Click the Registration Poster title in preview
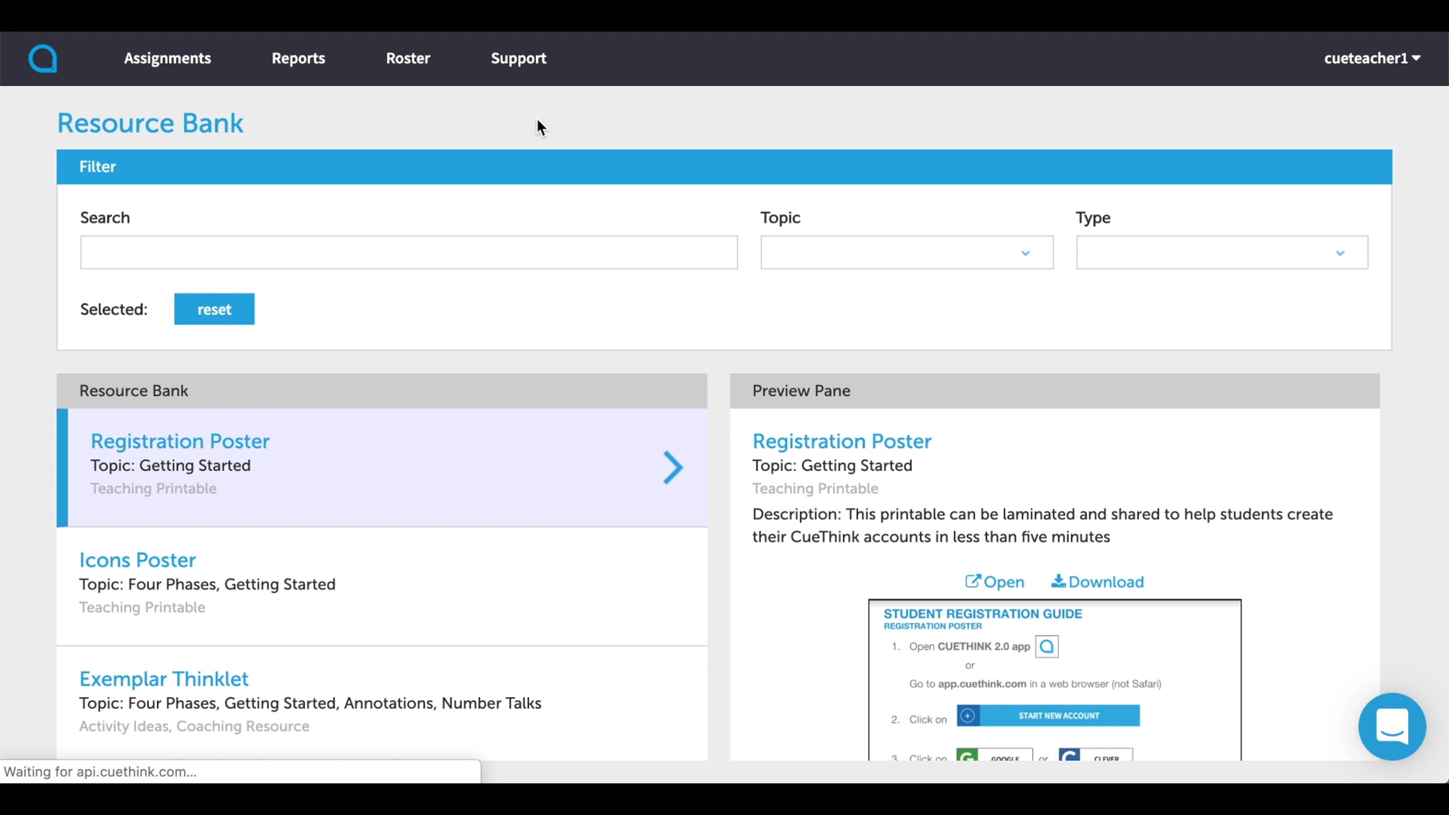1449x815 pixels. [x=842, y=441]
